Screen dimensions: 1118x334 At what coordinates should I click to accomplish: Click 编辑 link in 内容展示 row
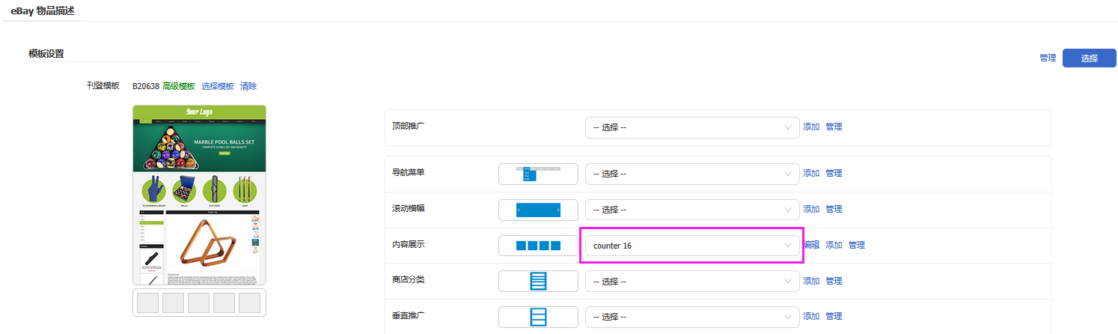coord(811,245)
